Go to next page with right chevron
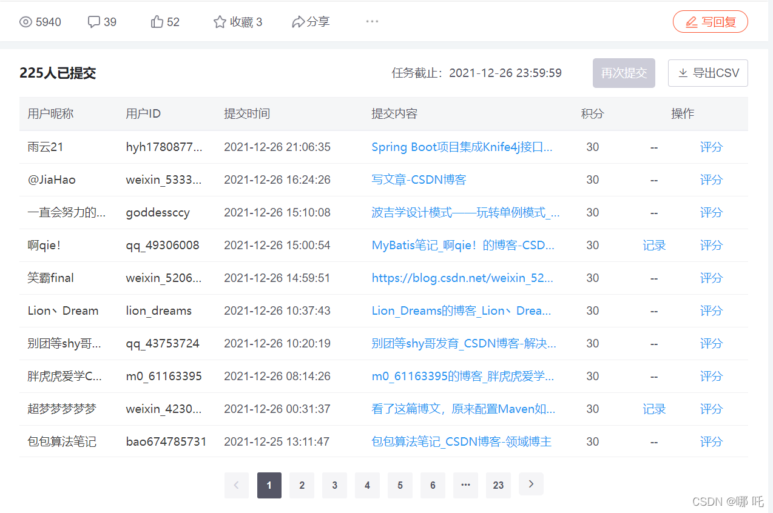Image resolution: width=773 pixels, height=513 pixels. coord(531,484)
